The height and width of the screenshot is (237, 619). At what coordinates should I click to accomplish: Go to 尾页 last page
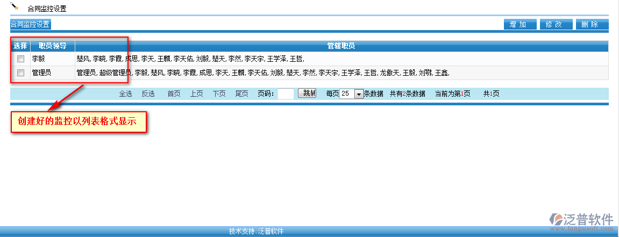[x=242, y=94]
